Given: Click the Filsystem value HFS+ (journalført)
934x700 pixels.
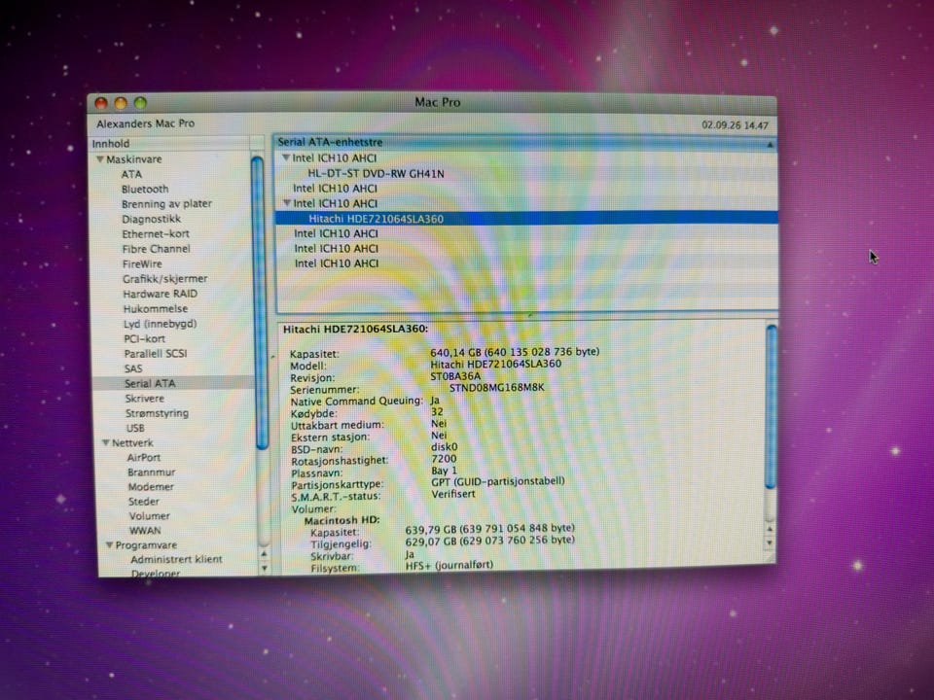Looking at the screenshot, I should pos(449,565).
